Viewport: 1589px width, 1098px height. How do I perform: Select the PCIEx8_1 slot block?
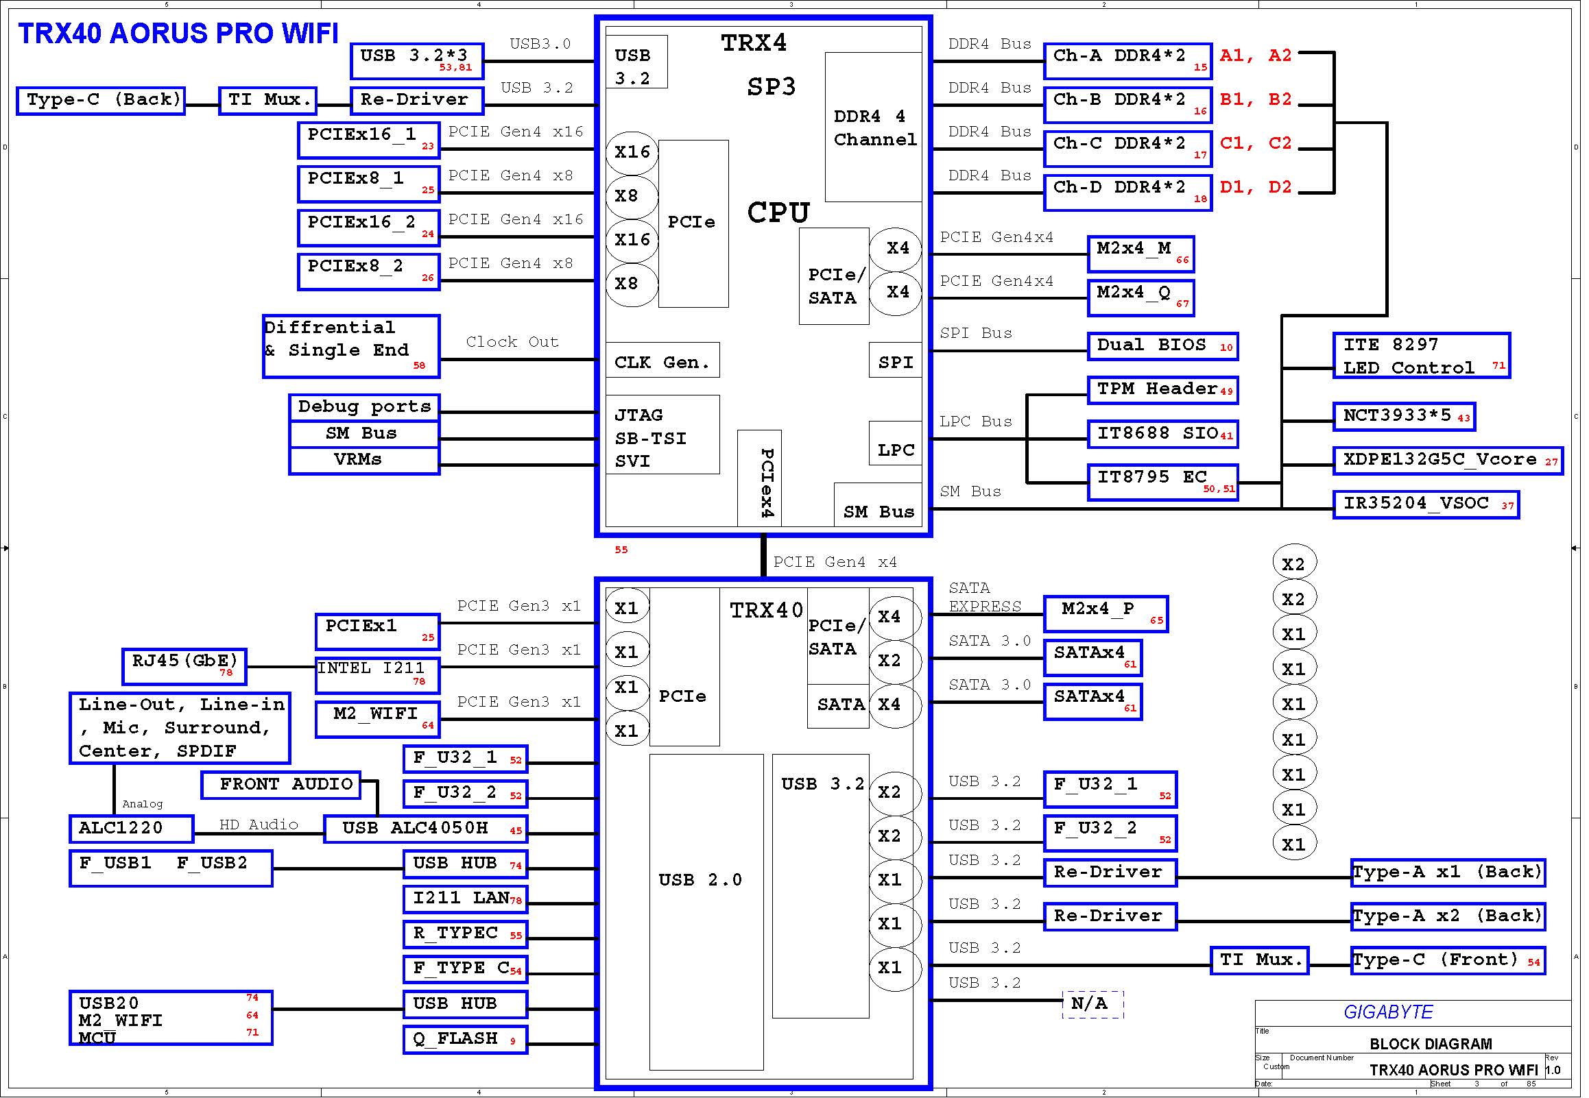point(369,184)
